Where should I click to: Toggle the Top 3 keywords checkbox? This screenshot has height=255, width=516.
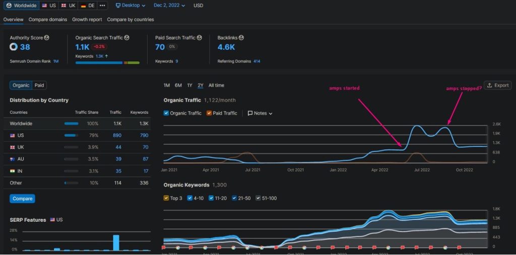point(166,198)
